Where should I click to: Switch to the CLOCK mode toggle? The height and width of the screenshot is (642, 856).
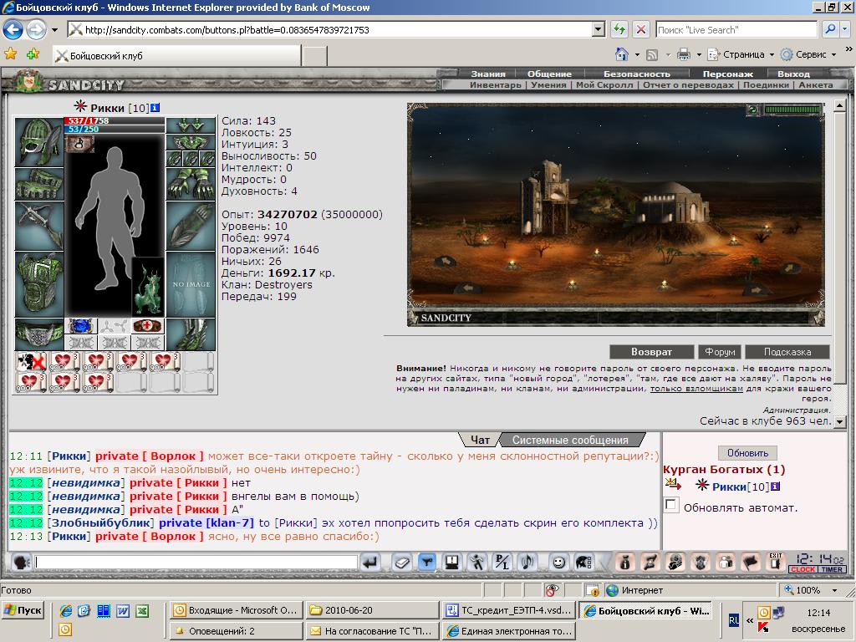click(x=803, y=569)
